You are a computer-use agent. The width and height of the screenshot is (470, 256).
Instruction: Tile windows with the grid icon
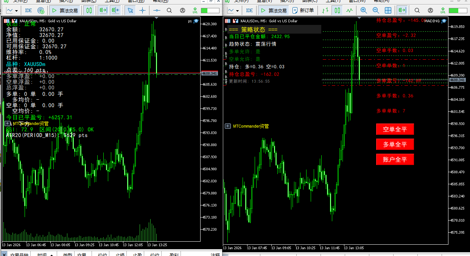click(388, 11)
